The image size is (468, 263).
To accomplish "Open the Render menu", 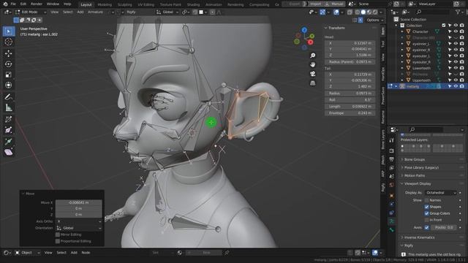I will 37,4.
